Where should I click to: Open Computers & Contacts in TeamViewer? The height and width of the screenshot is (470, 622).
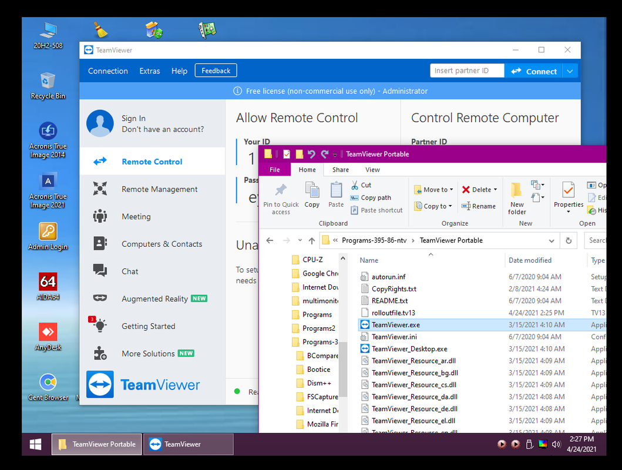(x=152, y=244)
